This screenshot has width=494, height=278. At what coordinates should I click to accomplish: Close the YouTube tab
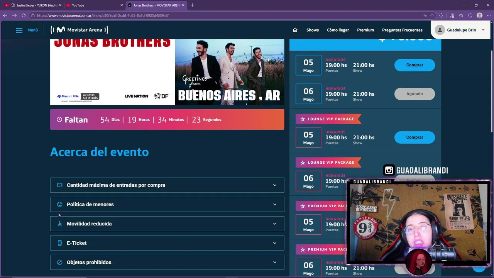click(122, 5)
